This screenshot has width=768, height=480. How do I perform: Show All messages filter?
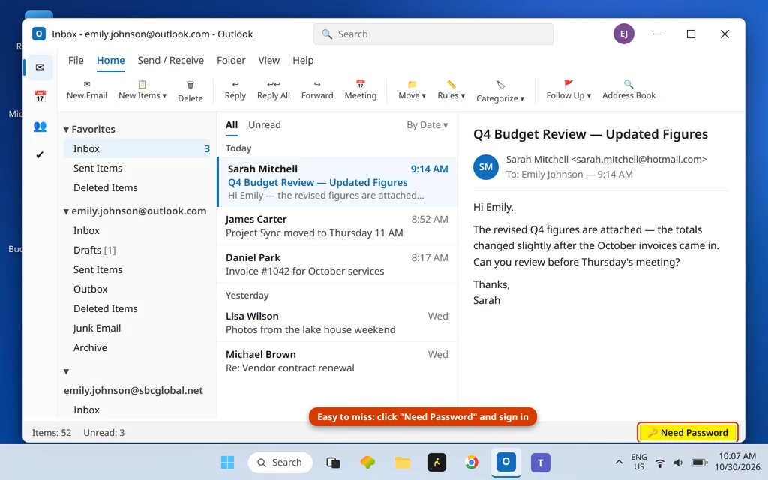click(232, 125)
